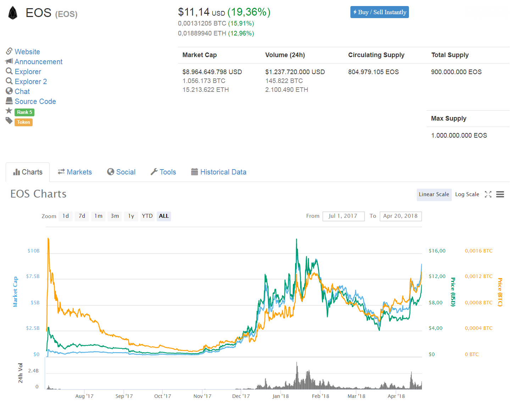
Task: Click the orange Token tag
Action: click(23, 122)
